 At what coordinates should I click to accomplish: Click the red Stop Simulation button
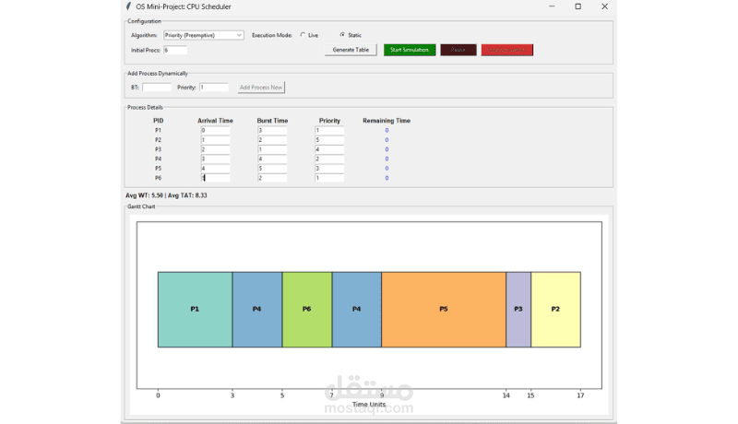click(x=506, y=50)
